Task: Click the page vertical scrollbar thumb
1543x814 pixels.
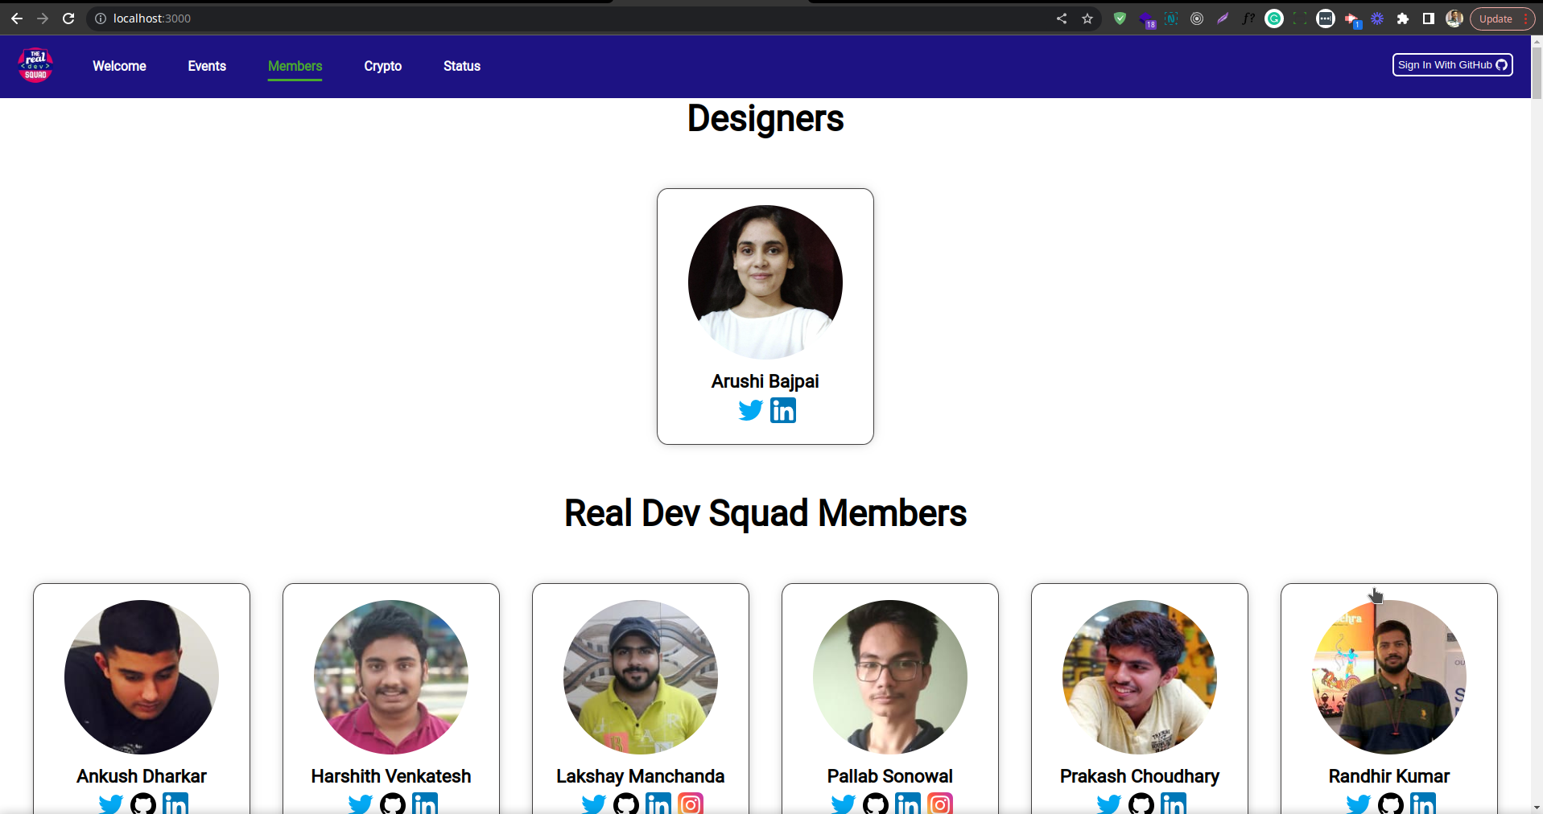Action: coord(1537,72)
